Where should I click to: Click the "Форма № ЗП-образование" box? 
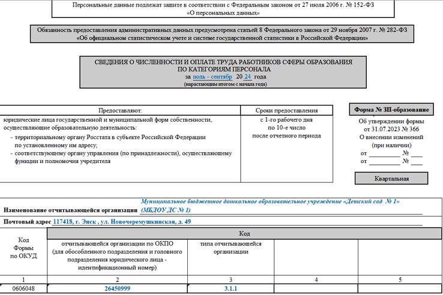point(391,109)
